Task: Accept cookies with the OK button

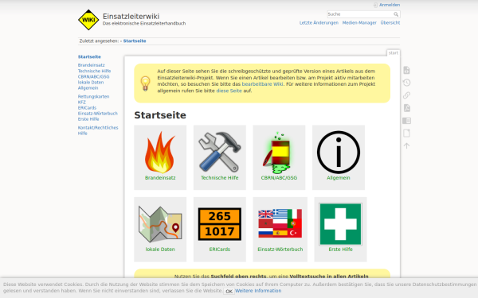Action: 229,292
